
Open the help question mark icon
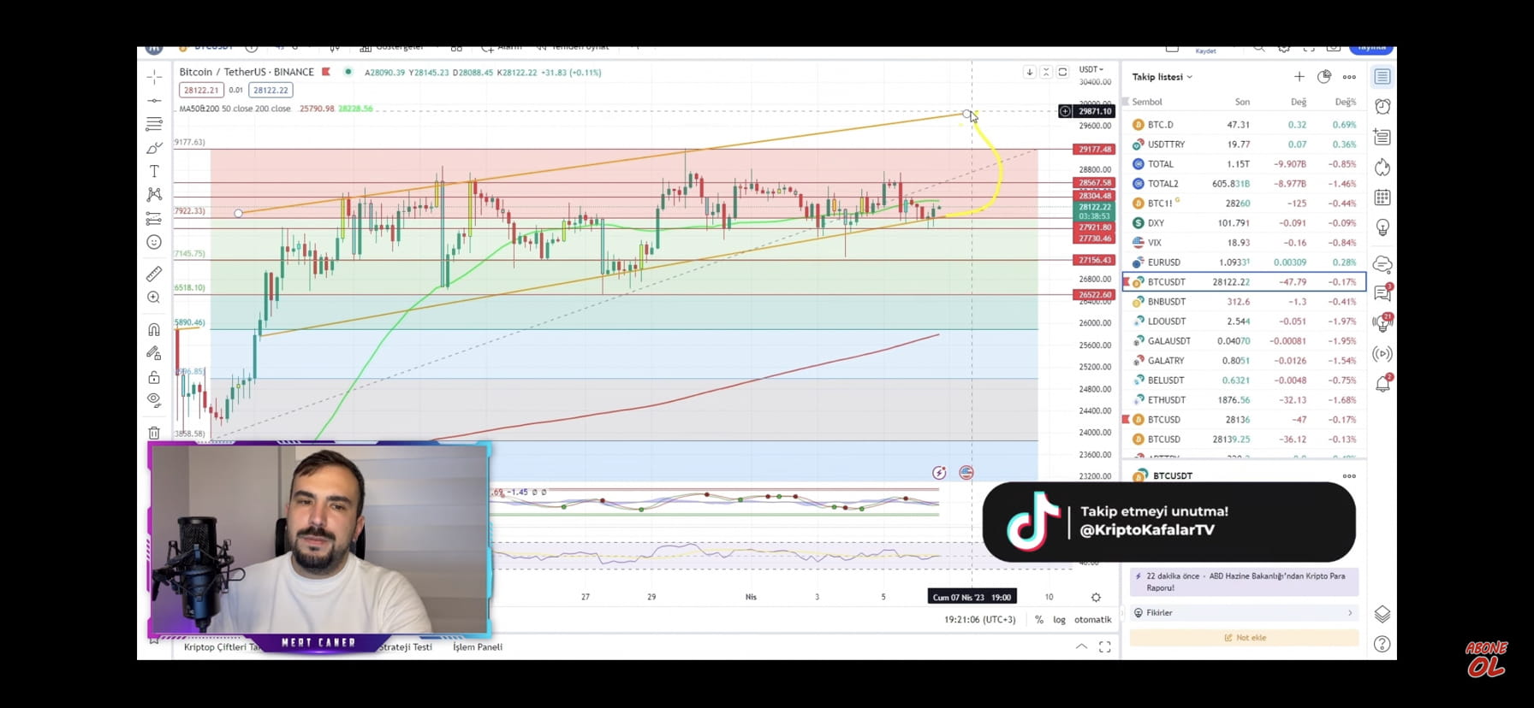coord(1382,644)
